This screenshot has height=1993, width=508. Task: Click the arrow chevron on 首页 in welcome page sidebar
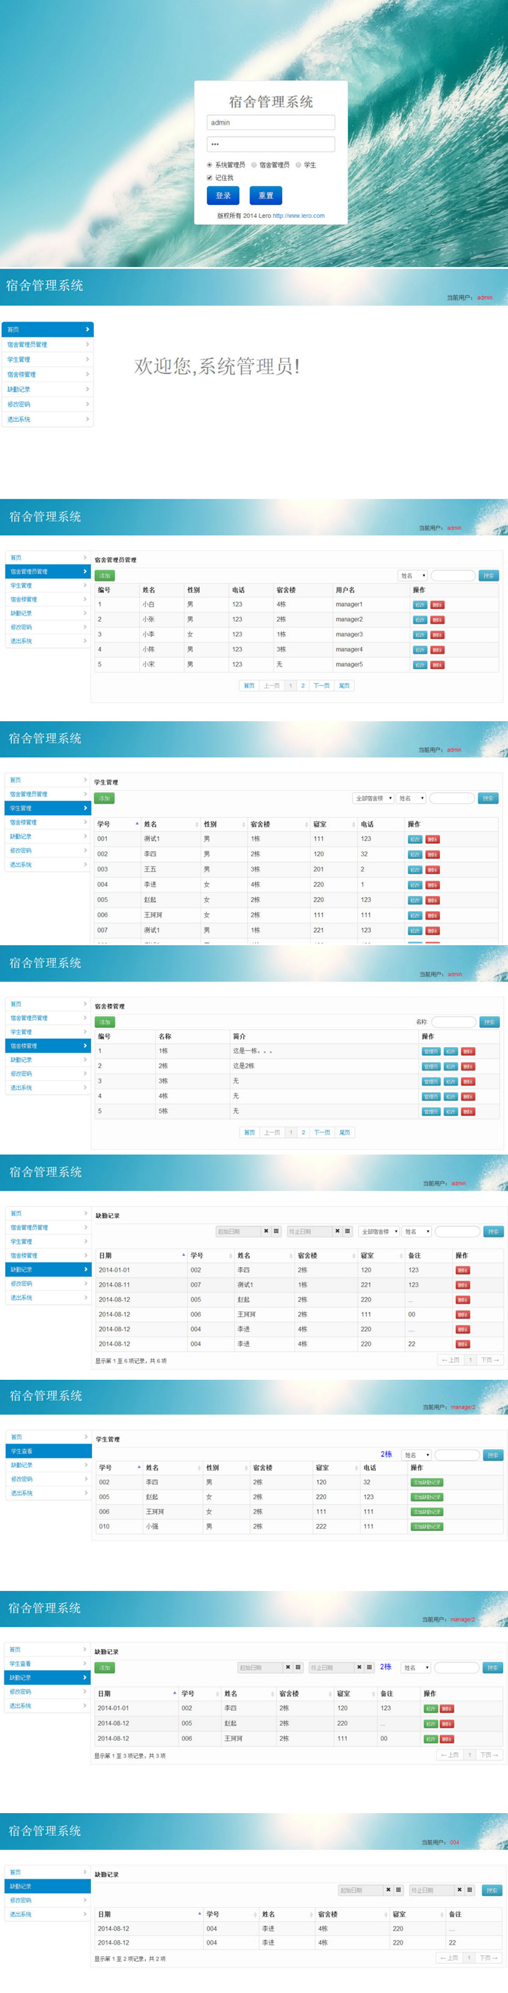pyautogui.click(x=86, y=330)
